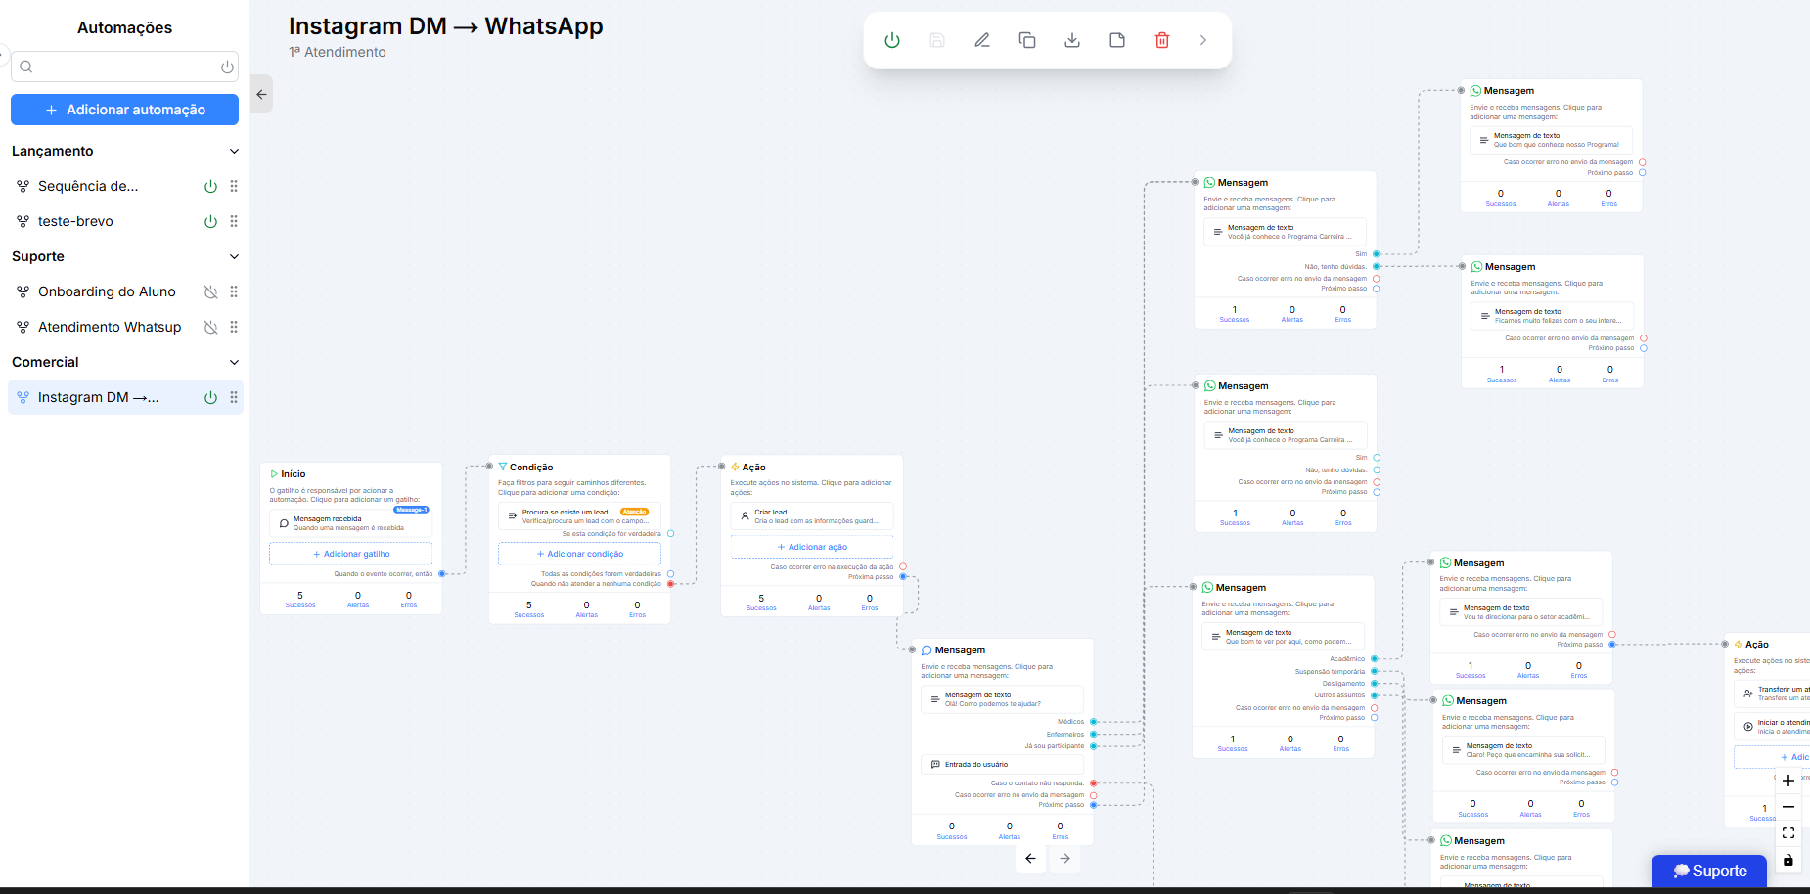This screenshot has height=894, width=1810.
Task: Toggle the automation power in the top toolbar
Action: [x=892, y=40]
